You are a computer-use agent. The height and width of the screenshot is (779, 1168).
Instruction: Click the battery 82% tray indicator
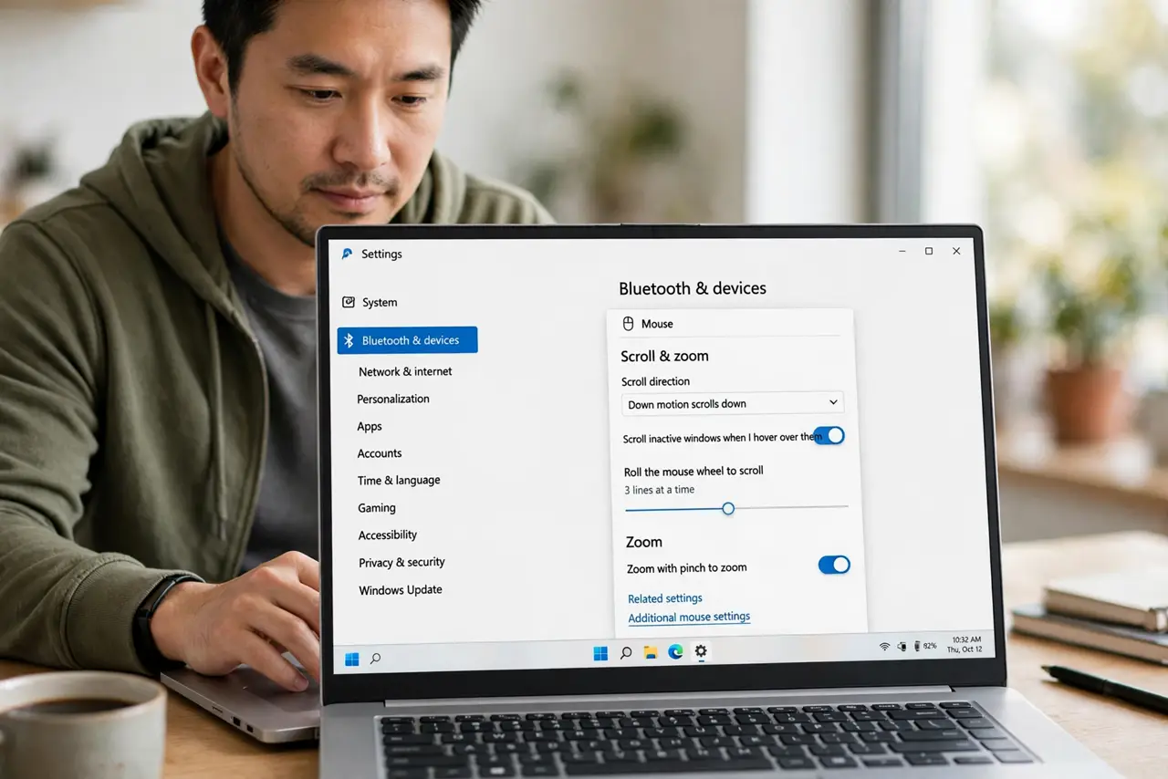click(925, 646)
